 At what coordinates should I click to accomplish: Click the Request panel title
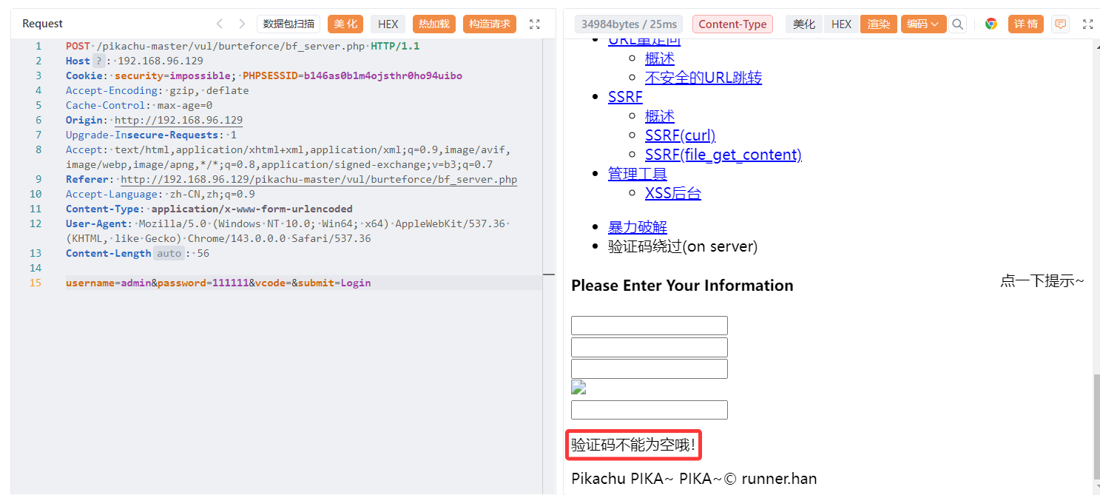(43, 24)
